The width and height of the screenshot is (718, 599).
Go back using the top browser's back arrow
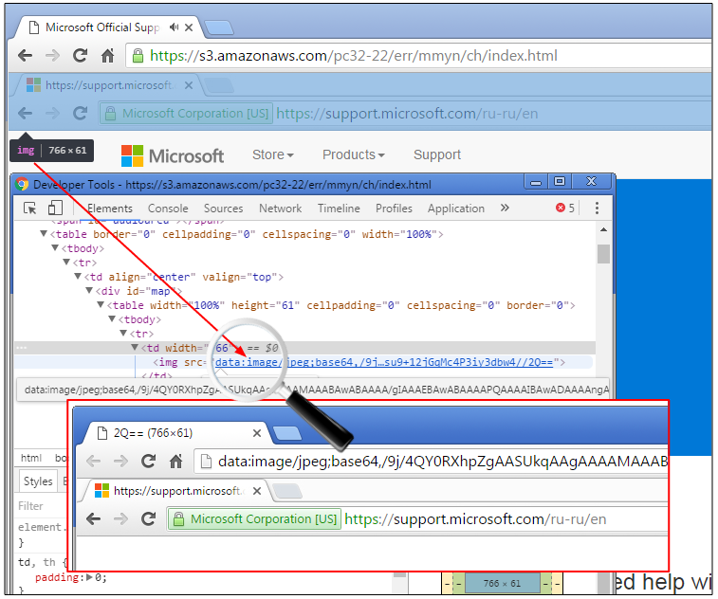pyautogui.click(x=25, y=56)
